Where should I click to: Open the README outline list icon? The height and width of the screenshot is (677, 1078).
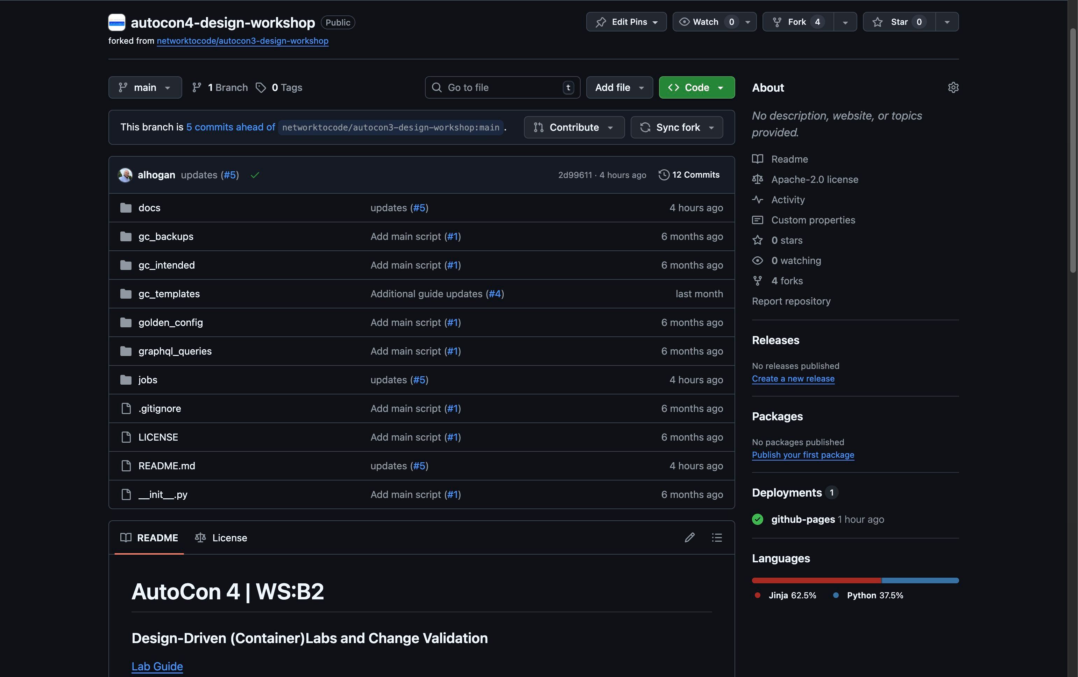pos(717,537)
